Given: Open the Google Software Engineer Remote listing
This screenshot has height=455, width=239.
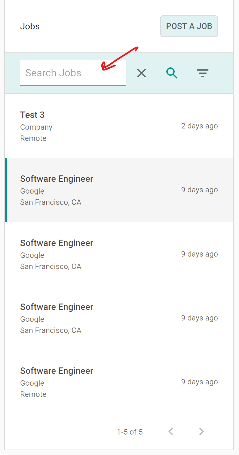Looking at the screenshot, I should point(119,382).
